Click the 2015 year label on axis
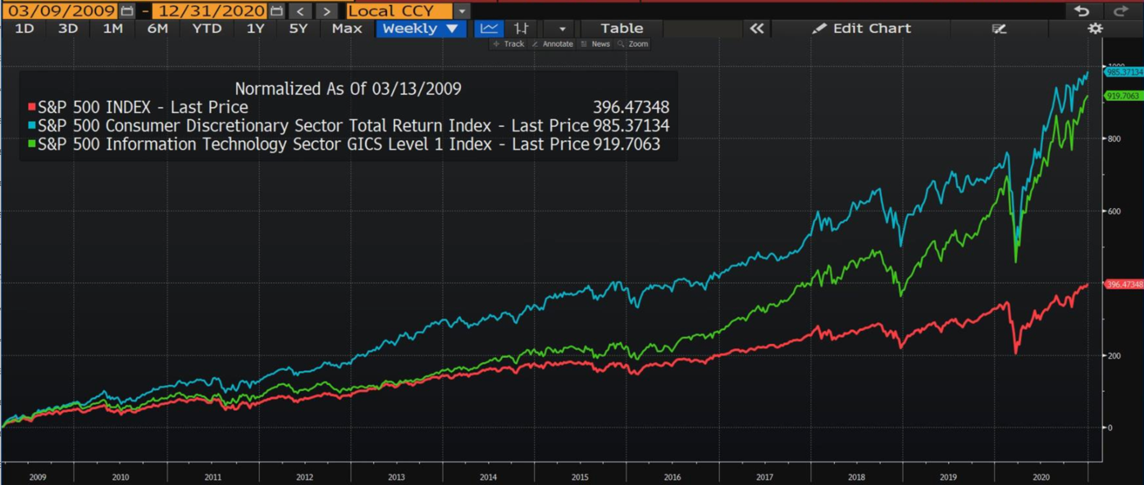The width and height of the screenshot is (1144, 485). point(580,477)
